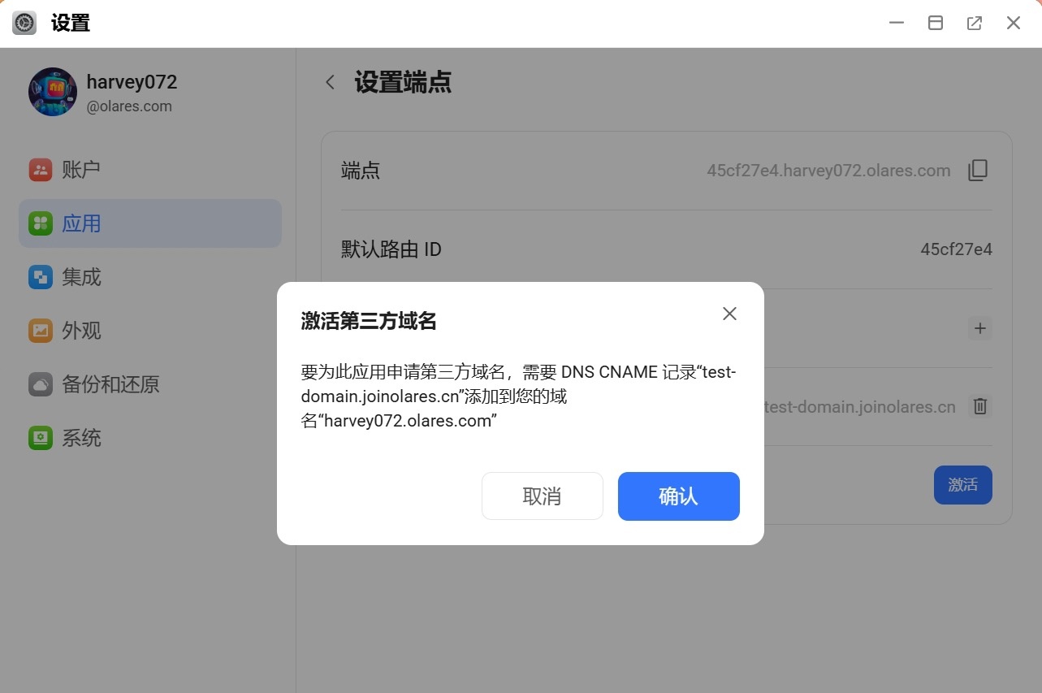Open the Integrations section

[81, 276]
